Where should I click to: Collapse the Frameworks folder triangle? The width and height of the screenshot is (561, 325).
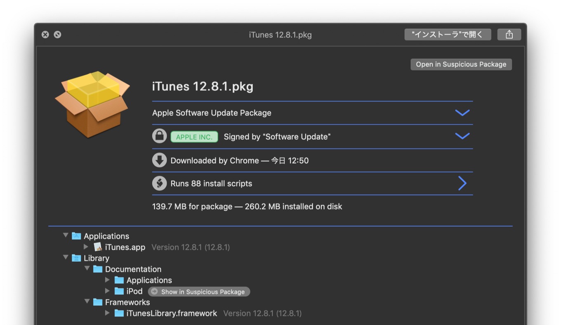pos(87,302)
